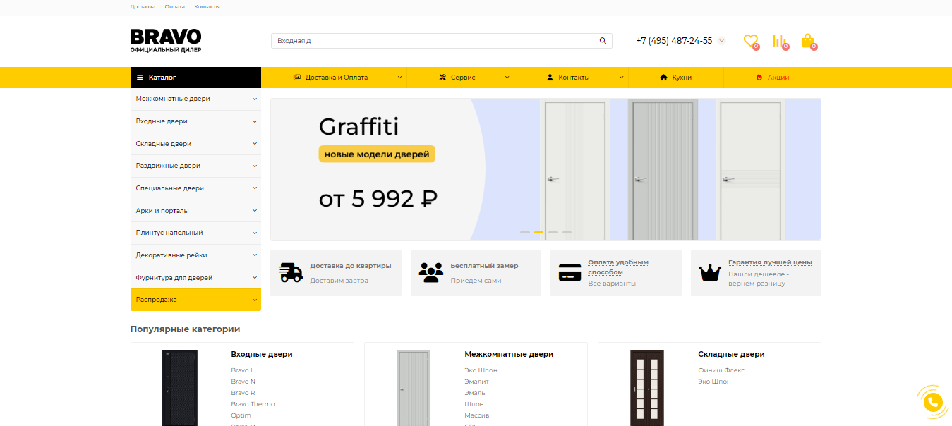This screenshot has width=952, height=426.
Task: Open Бесплатный замер link
Action: (x=484, y=266)
